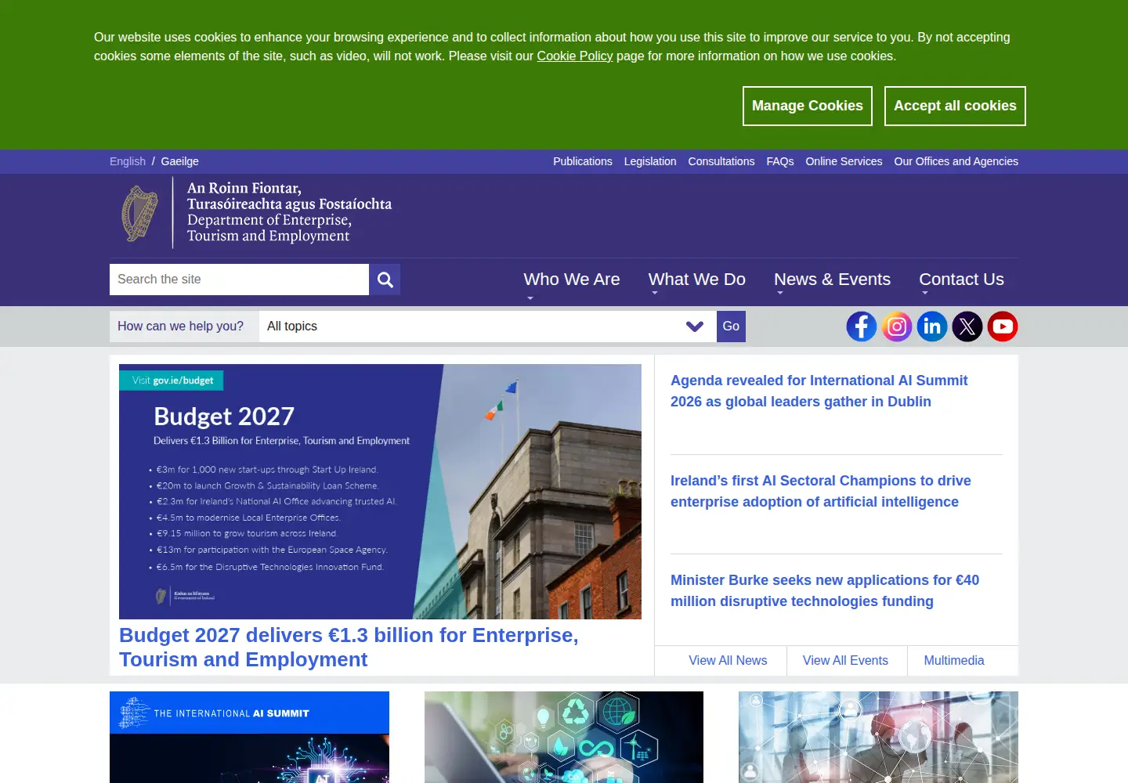Click Accept all cookies button
The height and width of the screenshot is (783, 1128).
(955, 106)
